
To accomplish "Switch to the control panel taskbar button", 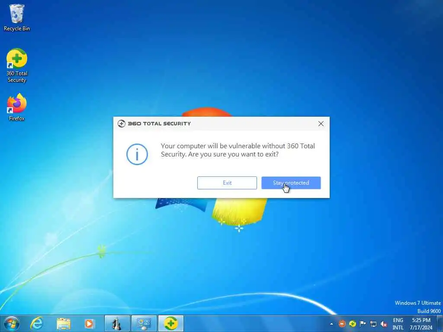I will [x=144, y=323].
